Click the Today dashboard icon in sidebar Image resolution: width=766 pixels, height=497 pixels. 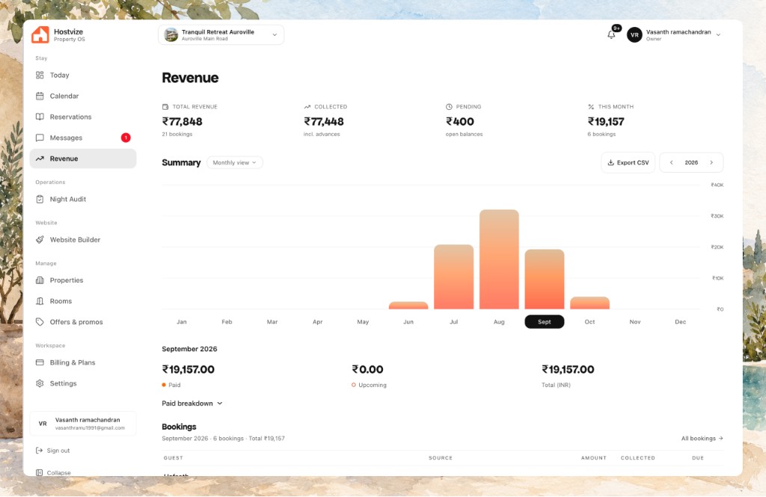pyautogui.click(x=40, y=75)
